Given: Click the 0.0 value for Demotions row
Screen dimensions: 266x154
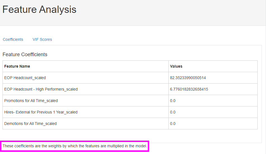Looking at the screenshot, I should [173, 124].
